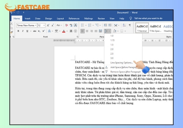The image size is (183, 128).
Task: Expand the Bullets library arrow
Action: pyautogui.click(x=86, y=25)
